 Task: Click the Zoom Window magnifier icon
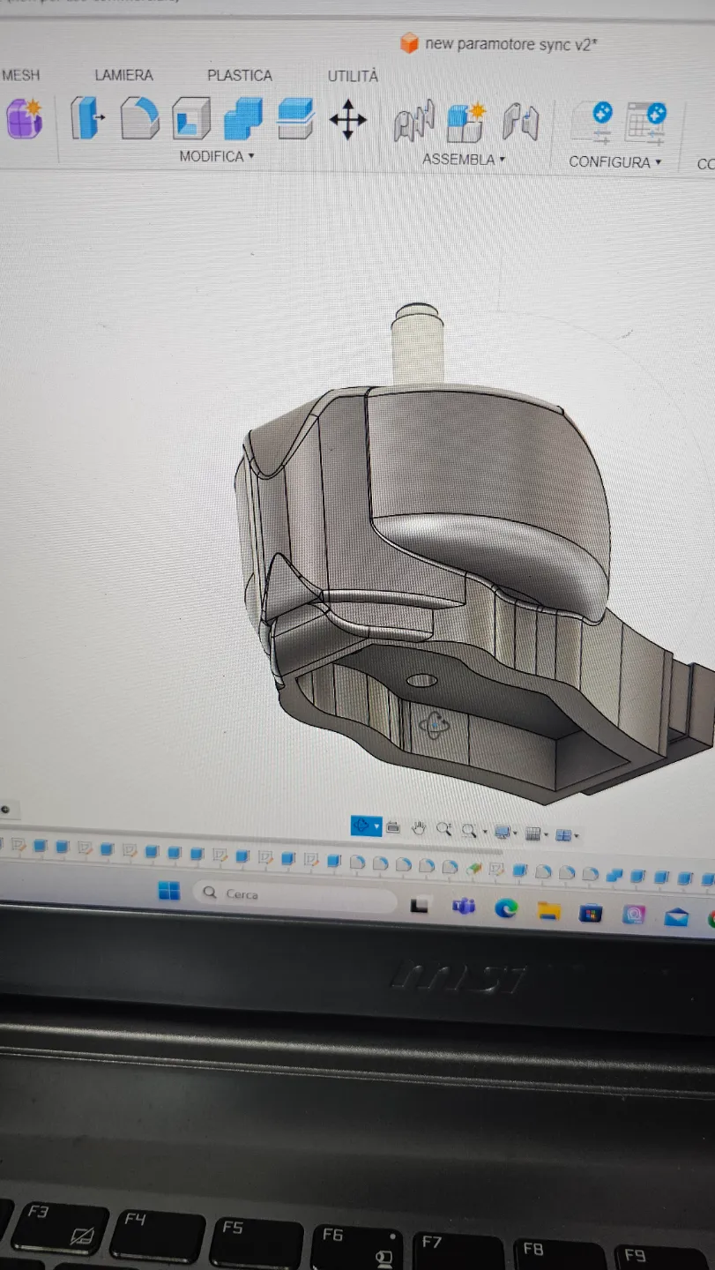point(469,830)
